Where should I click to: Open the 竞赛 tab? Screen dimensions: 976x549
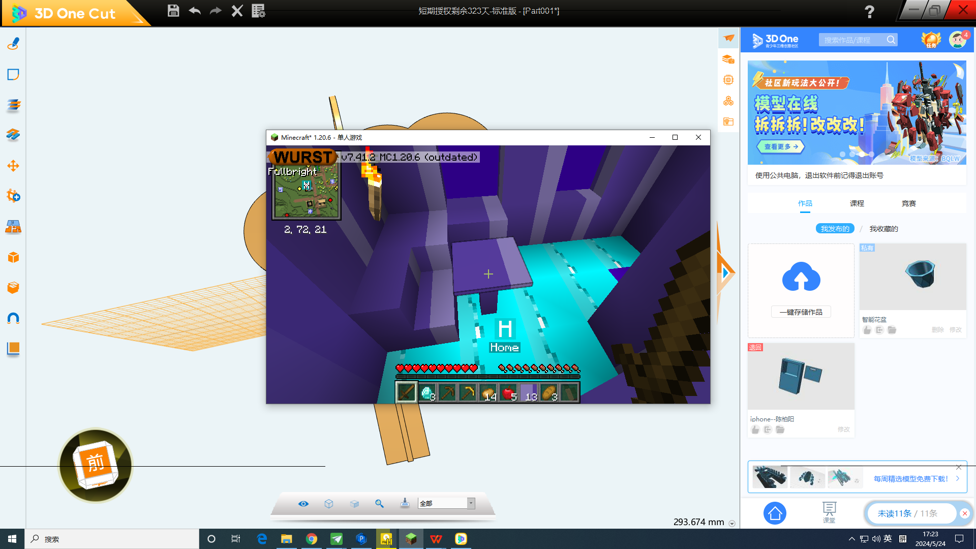point(908,203)
